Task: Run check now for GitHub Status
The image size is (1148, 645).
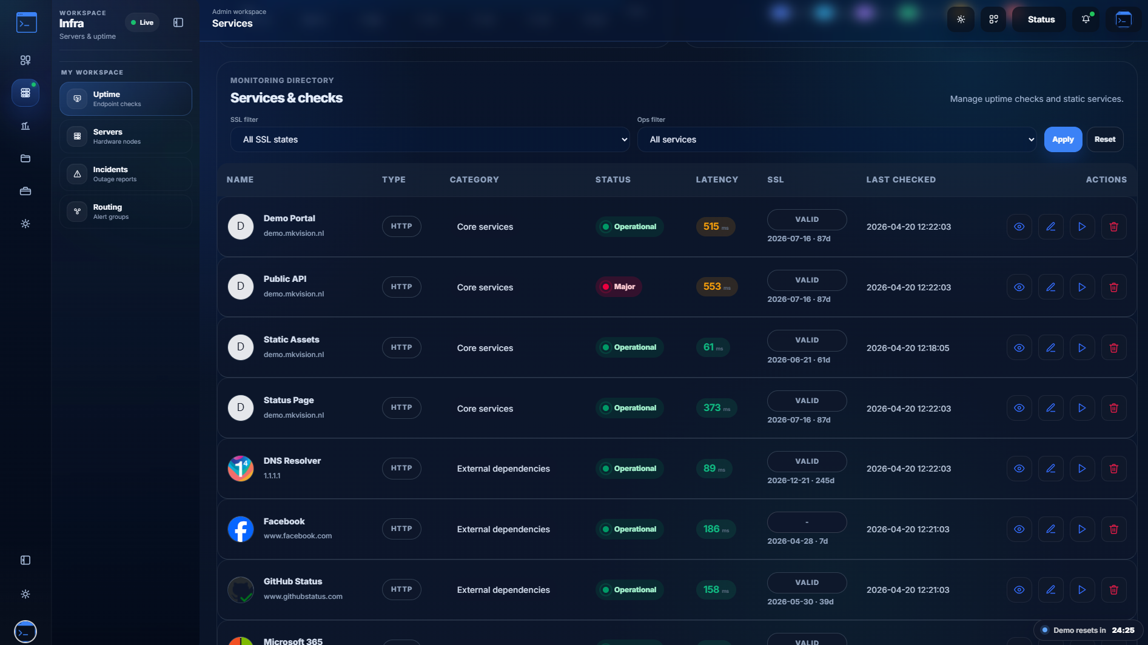Action: [x=1082, y=590]
